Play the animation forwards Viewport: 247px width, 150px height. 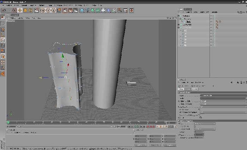[x=138, y=127]
